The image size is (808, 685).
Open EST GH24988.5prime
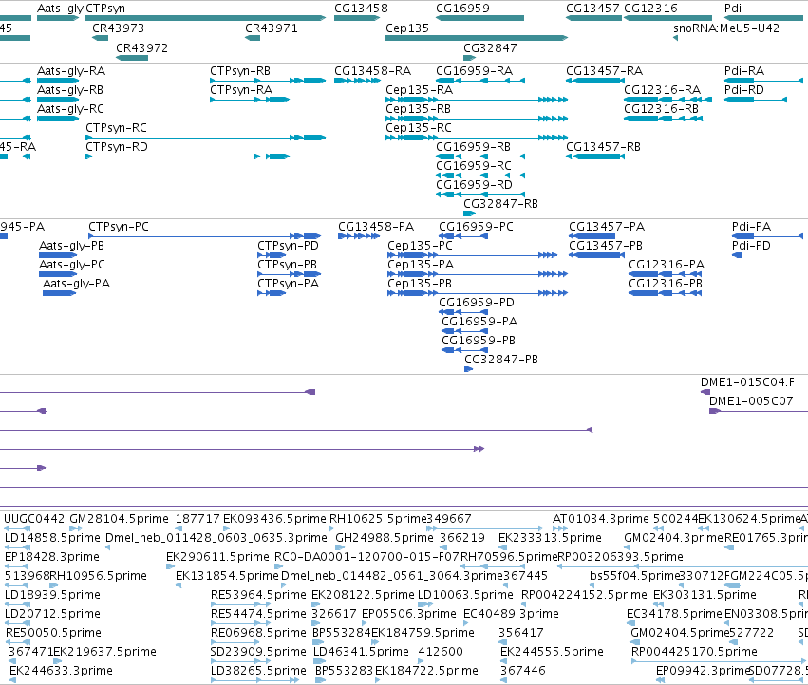click(x=385, y=538)
